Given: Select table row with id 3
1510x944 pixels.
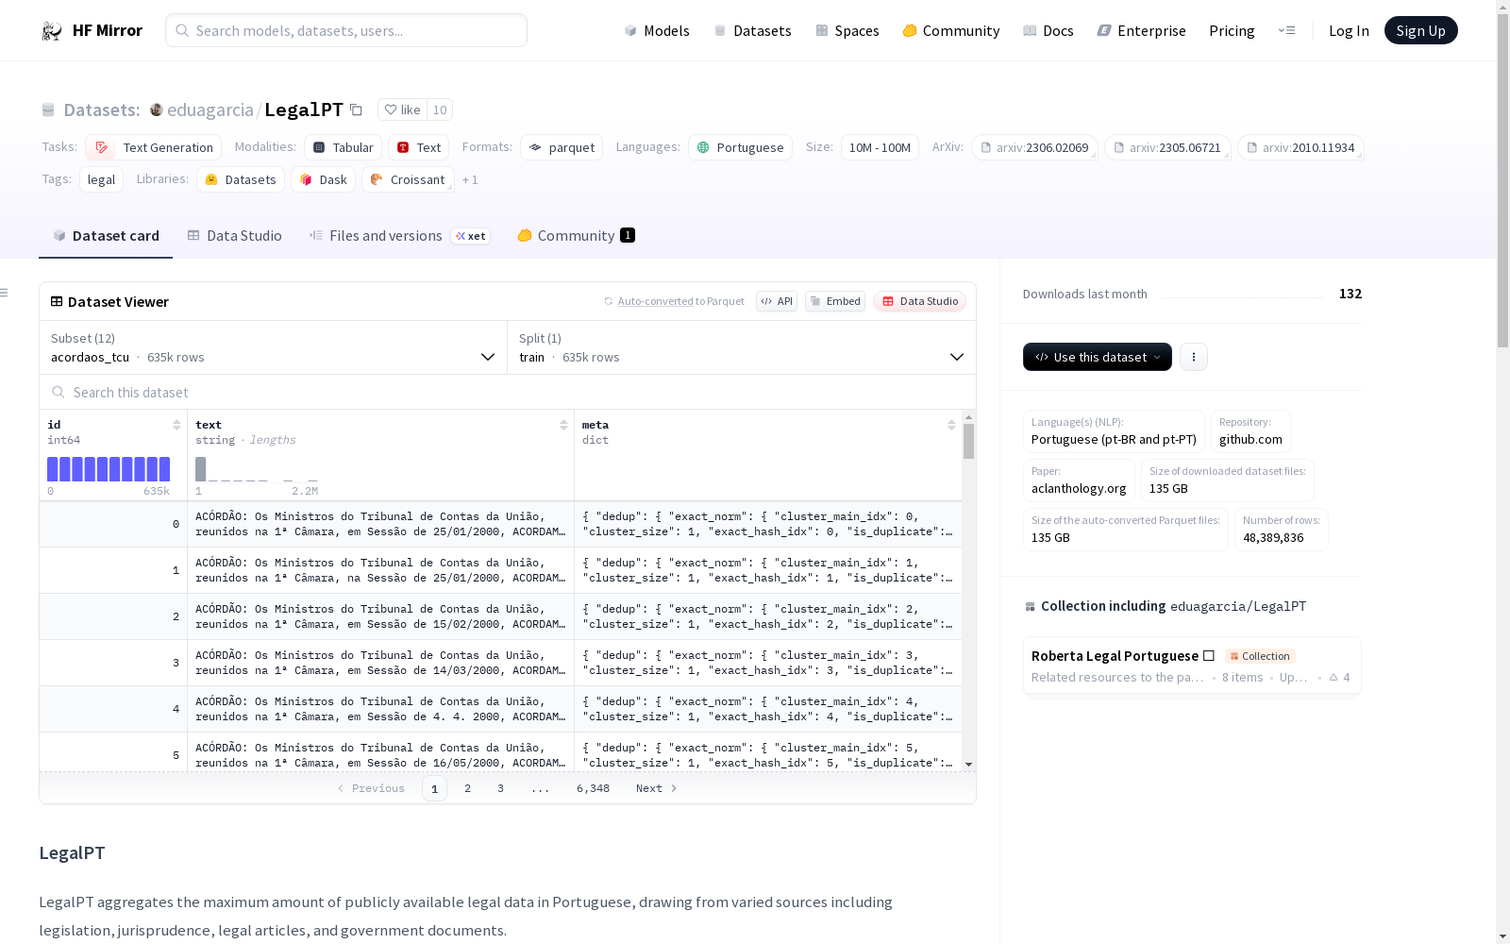Looking at the screenshot, I should [x=500, y=663].
